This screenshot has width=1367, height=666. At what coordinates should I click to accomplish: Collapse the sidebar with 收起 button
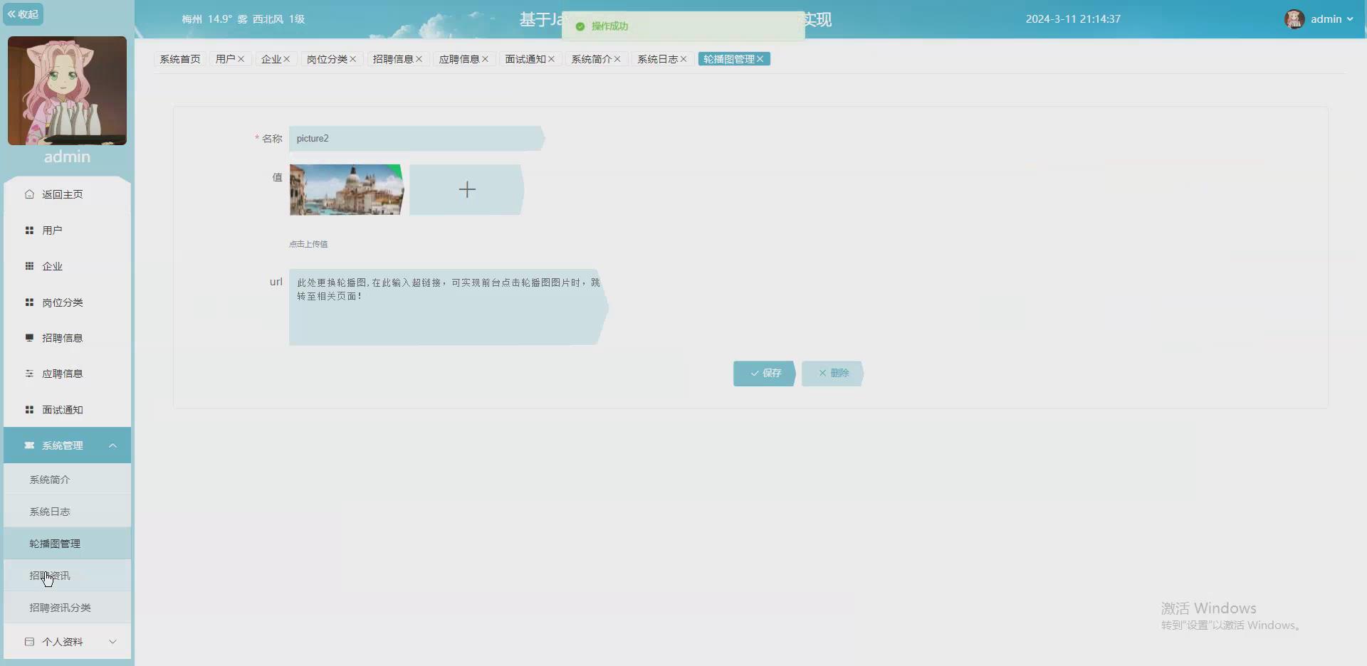[x=23, y=14]
